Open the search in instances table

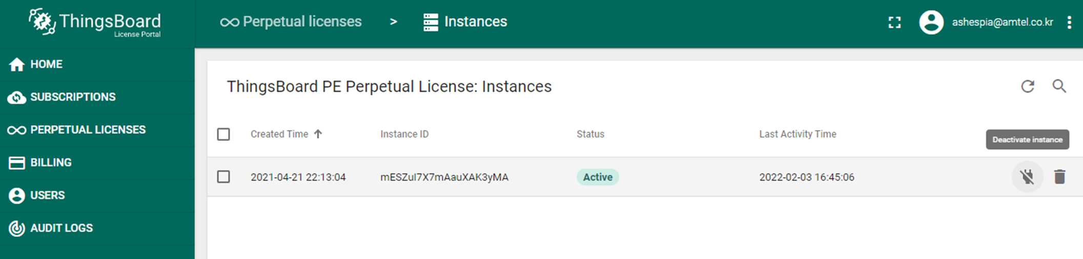click(x=1059, y=86)
